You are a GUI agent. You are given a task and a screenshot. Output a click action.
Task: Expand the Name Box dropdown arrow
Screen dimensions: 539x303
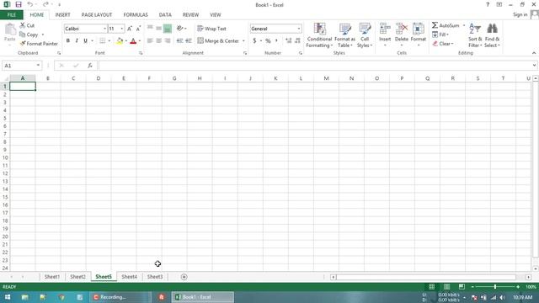[38, 66]
